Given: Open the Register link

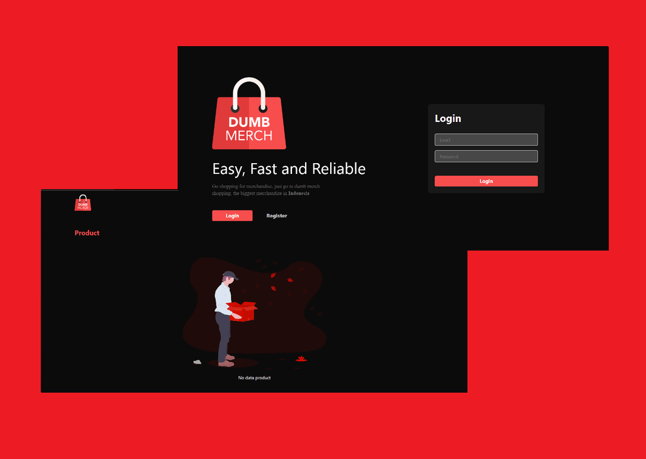Looking at the screenshot, I should pos(276,216).
